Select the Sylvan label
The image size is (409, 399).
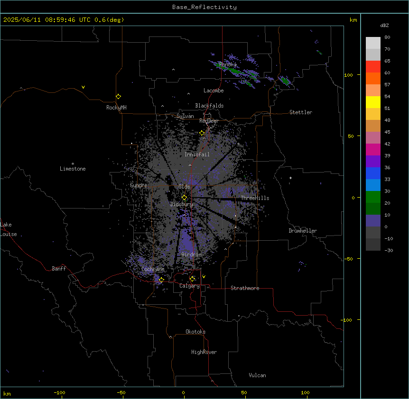point(185,116)
